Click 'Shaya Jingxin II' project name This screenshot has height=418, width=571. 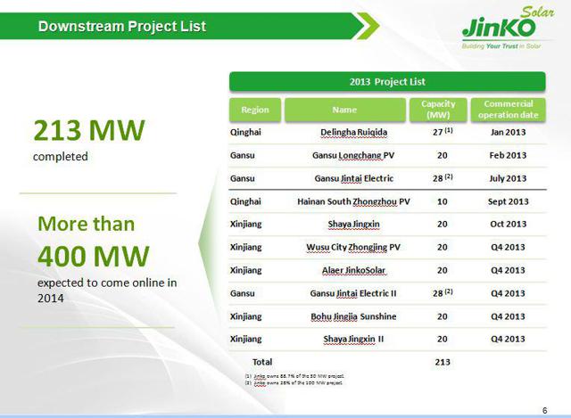tap(353, 339)
